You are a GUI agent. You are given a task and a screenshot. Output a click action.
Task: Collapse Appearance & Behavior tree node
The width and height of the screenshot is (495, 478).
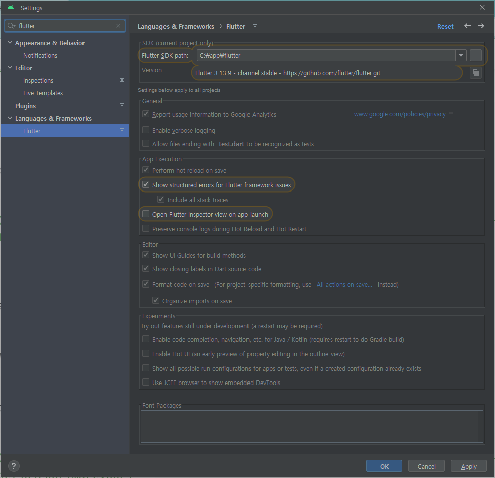pyautogui.click(x=10, y=43)
